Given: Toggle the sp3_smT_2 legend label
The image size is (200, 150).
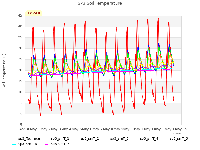Looking at the screenshot, I should (x=90, y=138).
